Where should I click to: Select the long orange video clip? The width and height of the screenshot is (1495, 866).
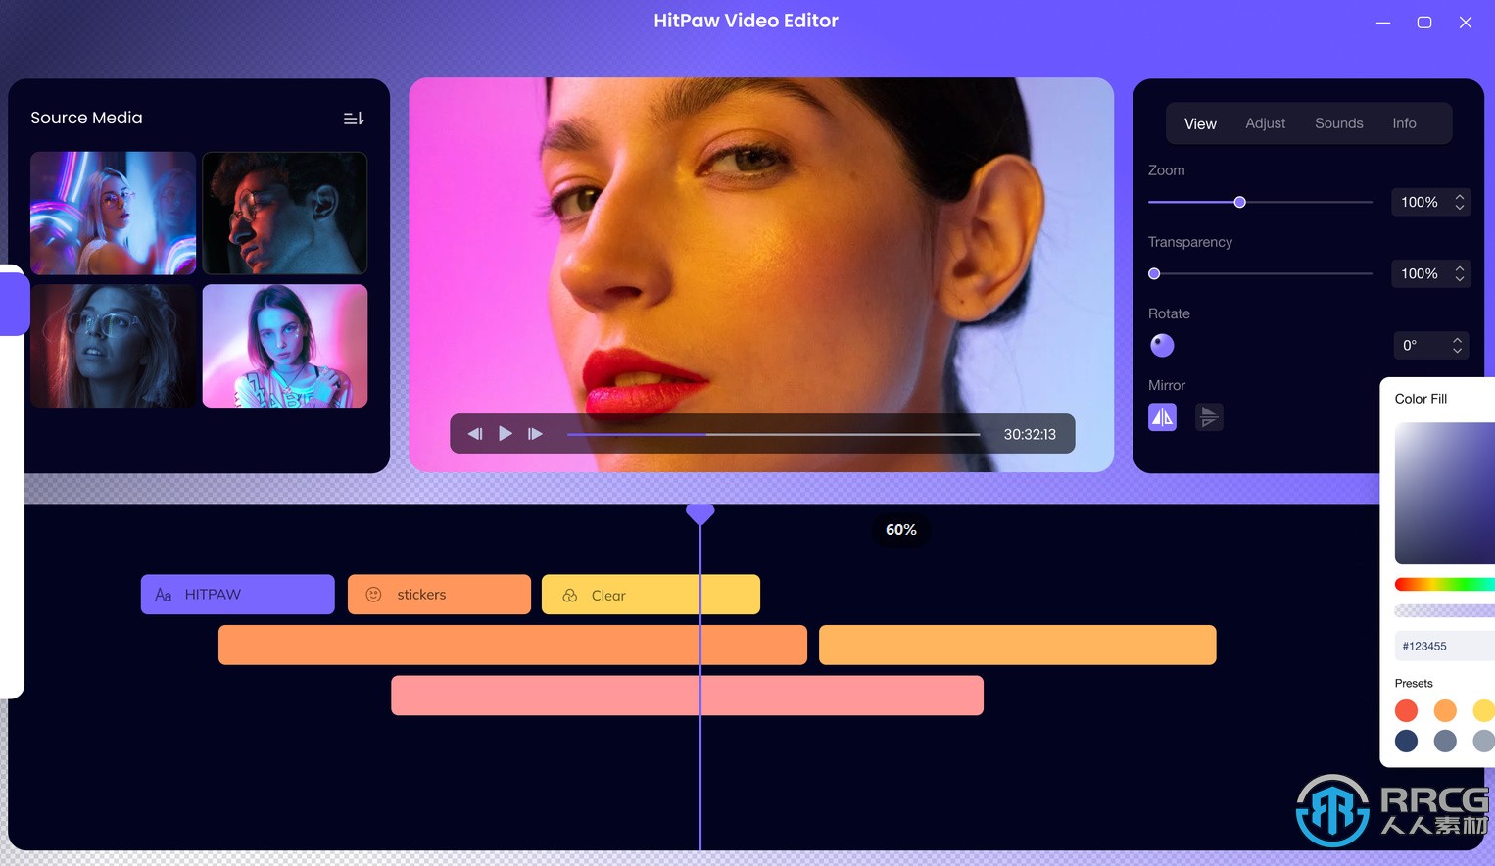click(512, 645)
